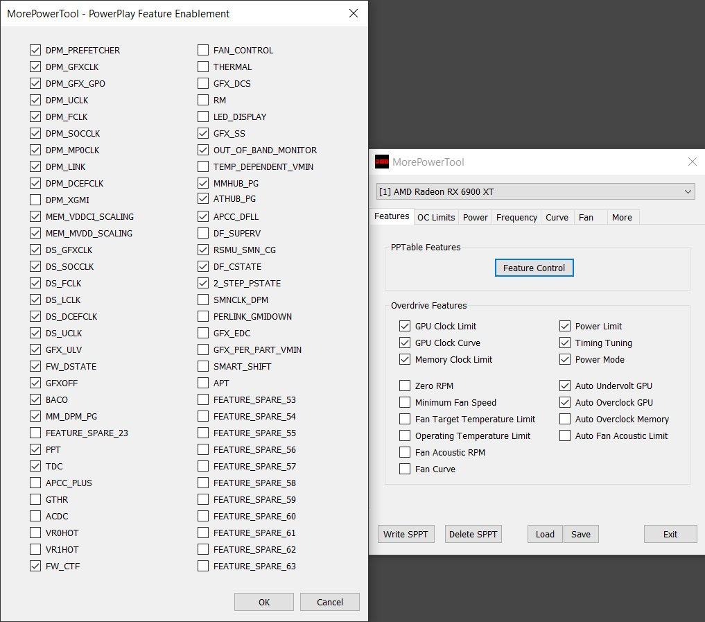Screen dimensions: 705x622
Task: Check Operating Temperature Limit
Action: (405, 435)
